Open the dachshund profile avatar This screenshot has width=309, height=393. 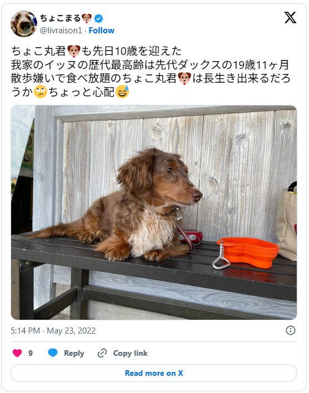point(24,24)
